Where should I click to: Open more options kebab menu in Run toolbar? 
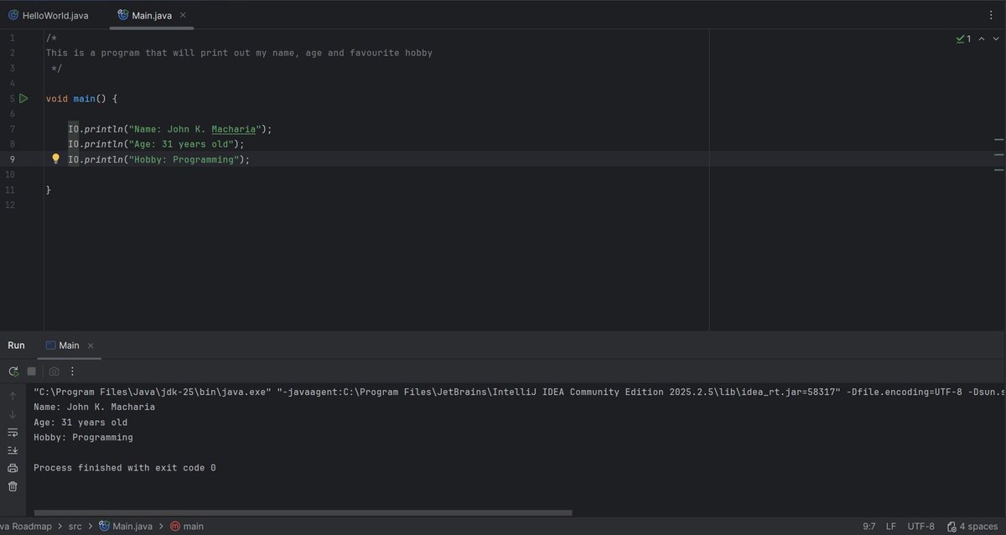74,371
